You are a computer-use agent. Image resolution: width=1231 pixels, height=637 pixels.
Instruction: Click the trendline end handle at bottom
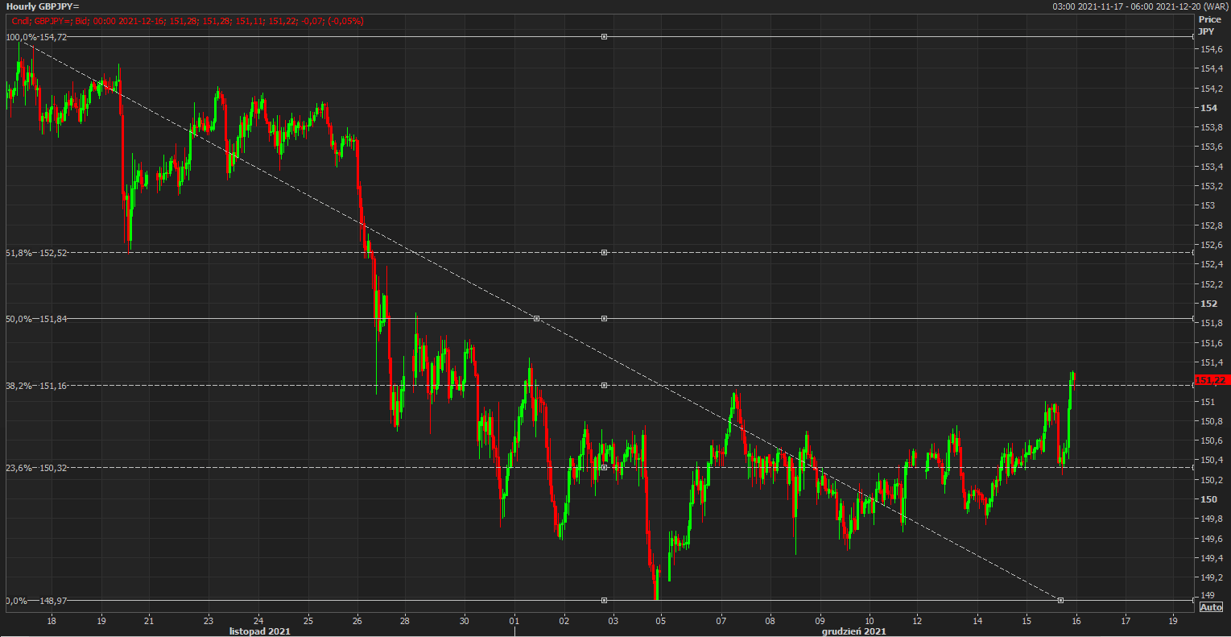click(x=1060, y=601)
